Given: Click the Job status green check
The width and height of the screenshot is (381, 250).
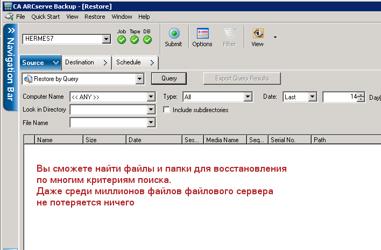Looking at the screenshot, I should tap(122, 40).
